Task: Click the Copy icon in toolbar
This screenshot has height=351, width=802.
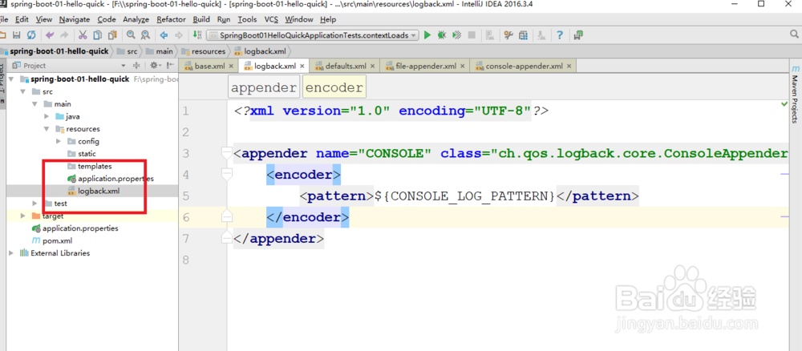Action: 97,35
